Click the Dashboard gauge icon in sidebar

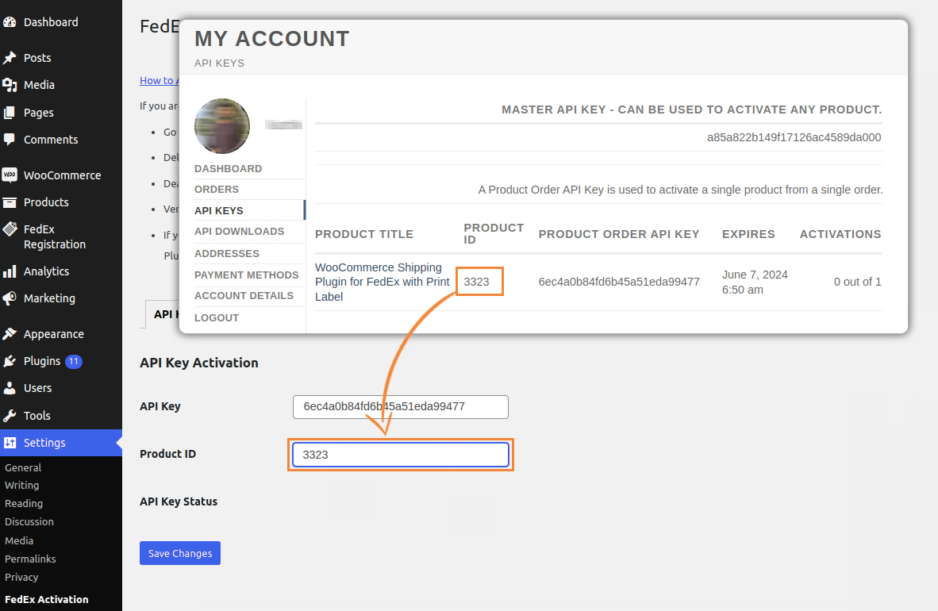tap(10, 22)
